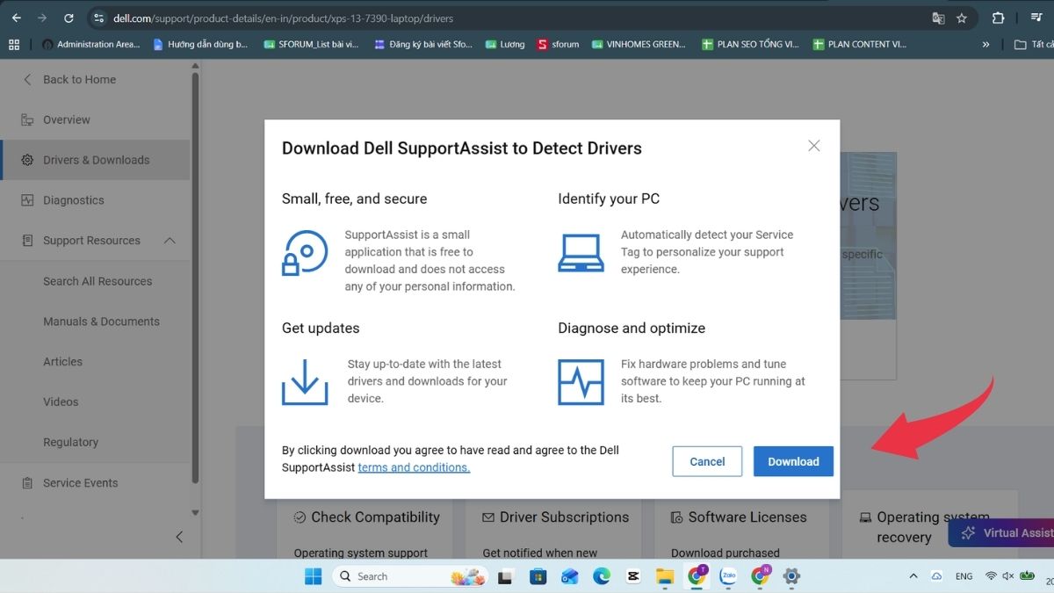This screenshot has width=1054, height=593.
Task: Click the browser back arrow
Action: [x=16, y=18]
